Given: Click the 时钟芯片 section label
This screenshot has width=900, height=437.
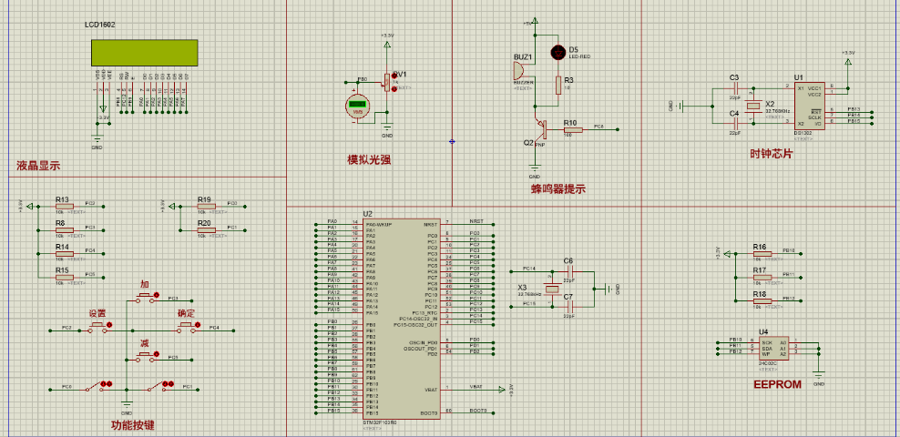Looking at the screenshot, I should pos(772,154).
